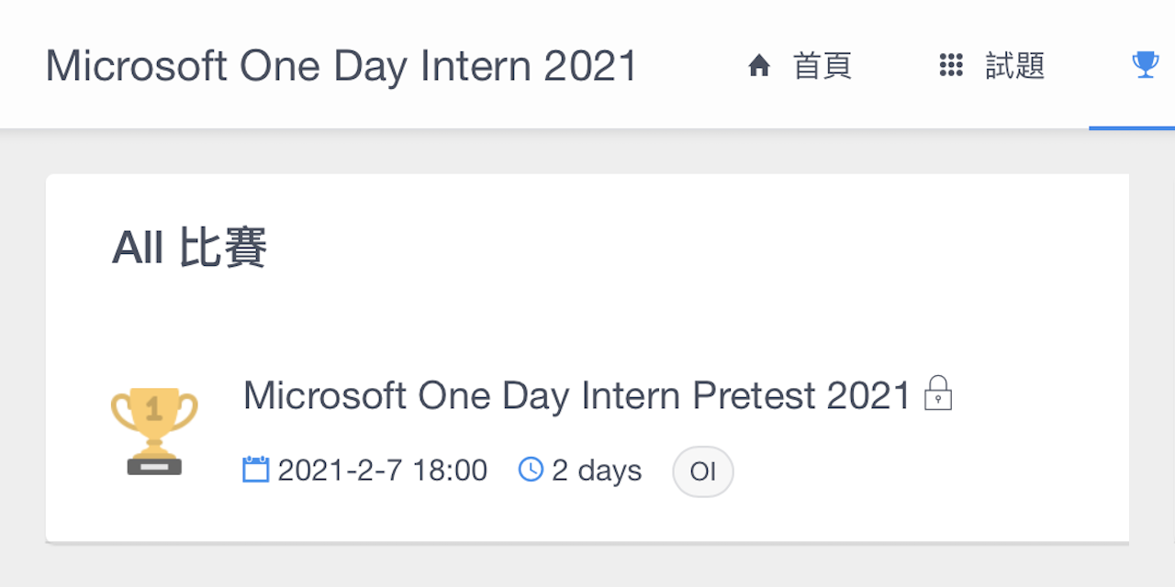This screenshot has width=1175, height=587.
Task: Select the 2021-2-7 18:00 start time
Action: (x=382, y=470)
